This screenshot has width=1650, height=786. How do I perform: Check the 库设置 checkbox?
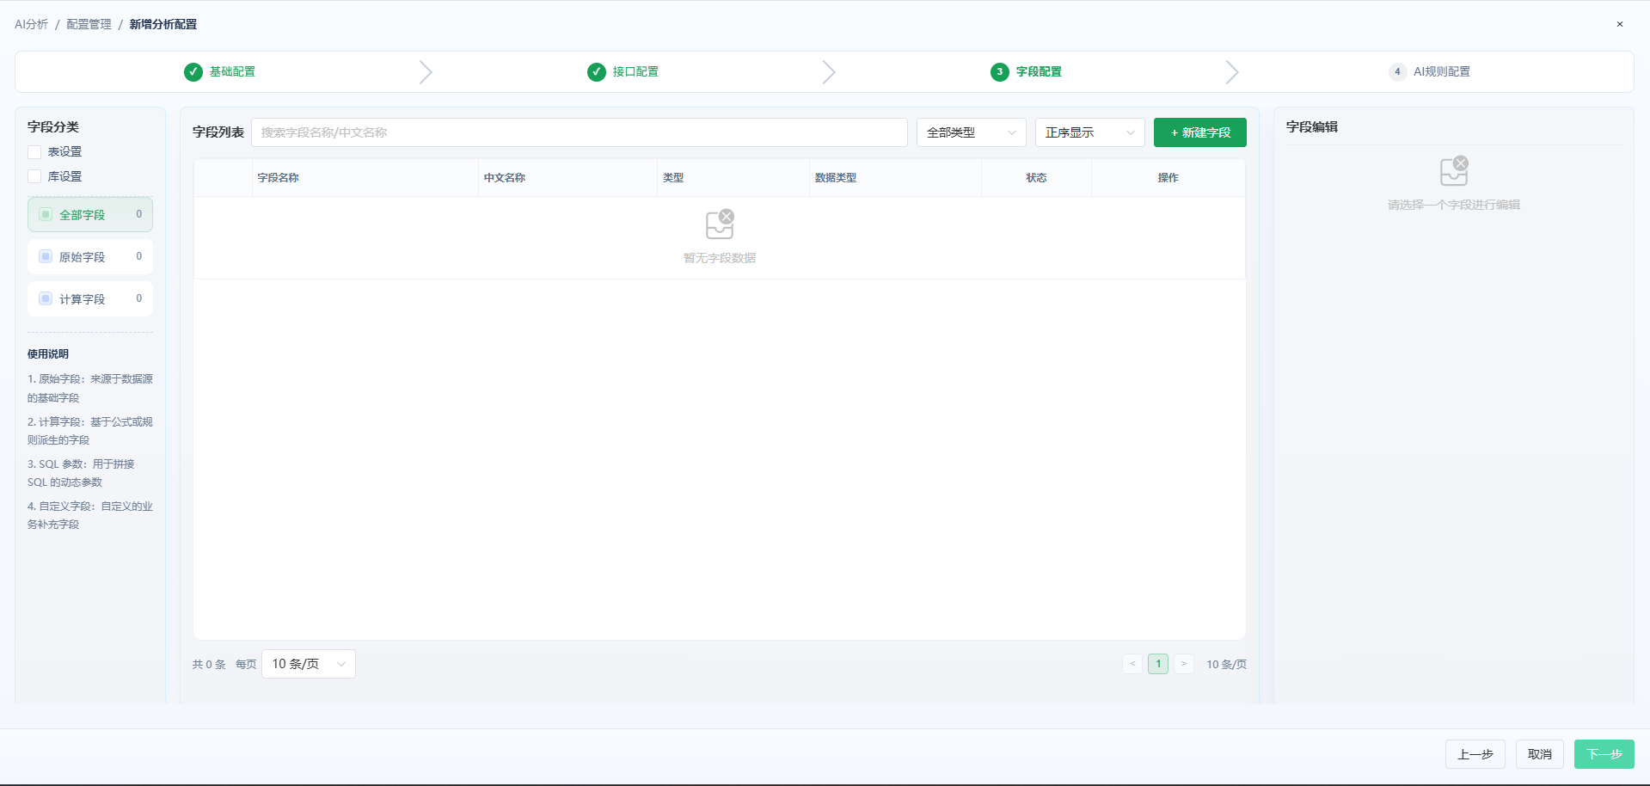(34, 176)
